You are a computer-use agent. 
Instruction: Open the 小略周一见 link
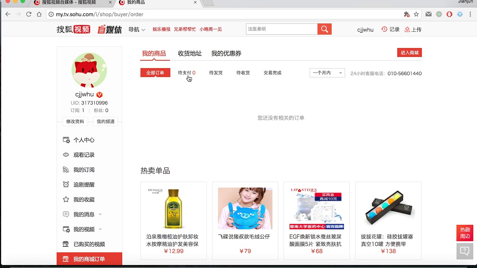coord(211,29)
